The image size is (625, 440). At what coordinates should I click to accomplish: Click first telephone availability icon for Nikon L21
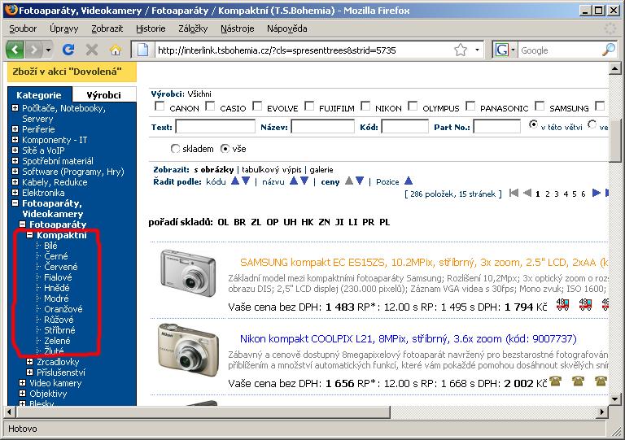point(555,381)
